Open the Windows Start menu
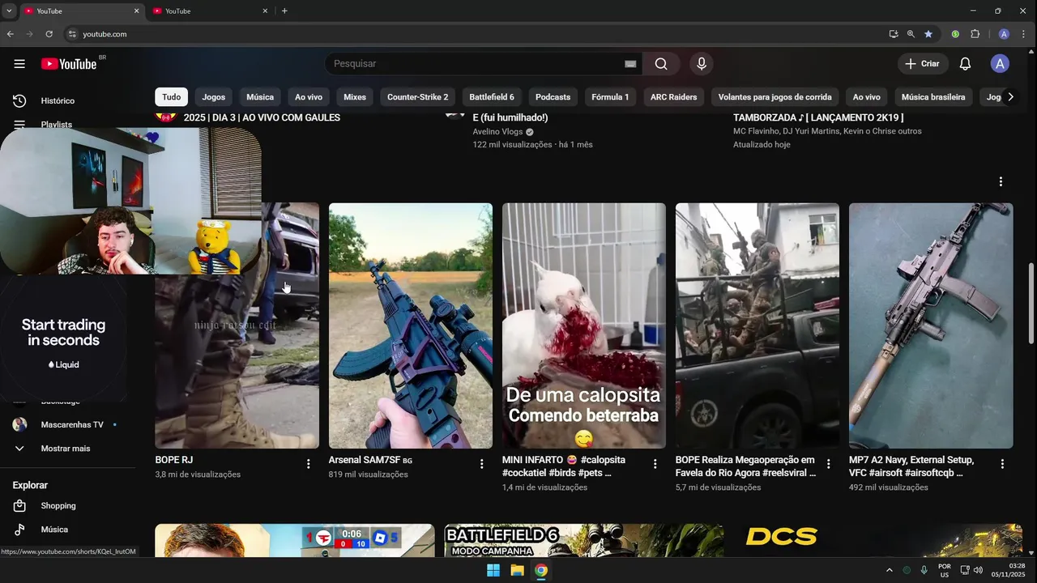Viewport: 1037px width, 583px height. (x=493, y=570)
